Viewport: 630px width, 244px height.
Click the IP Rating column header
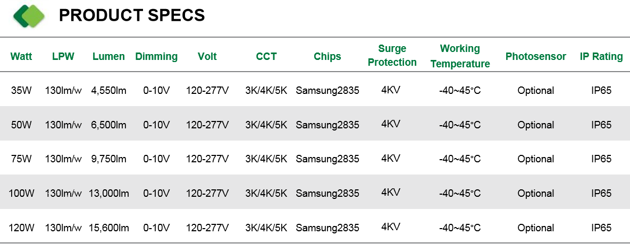pyautogui.click(x=601, y=57)
